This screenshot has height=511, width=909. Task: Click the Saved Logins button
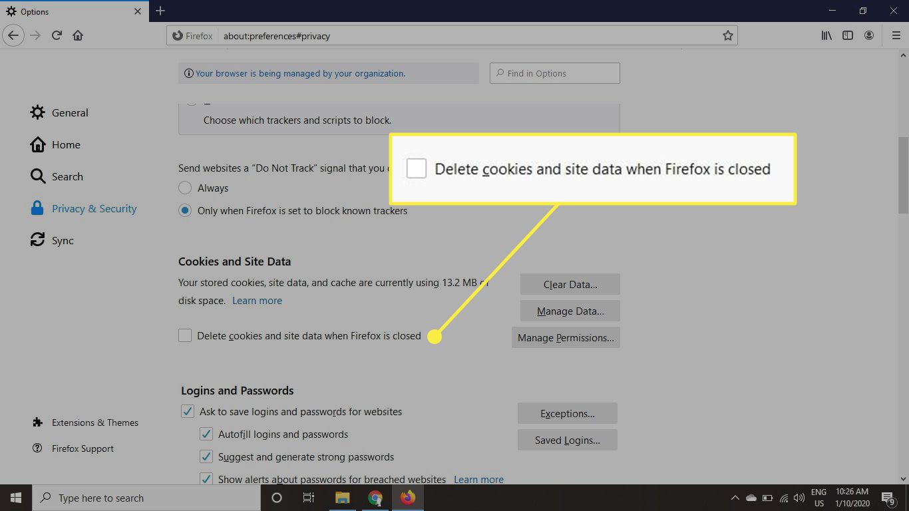[x=568, y=440]
